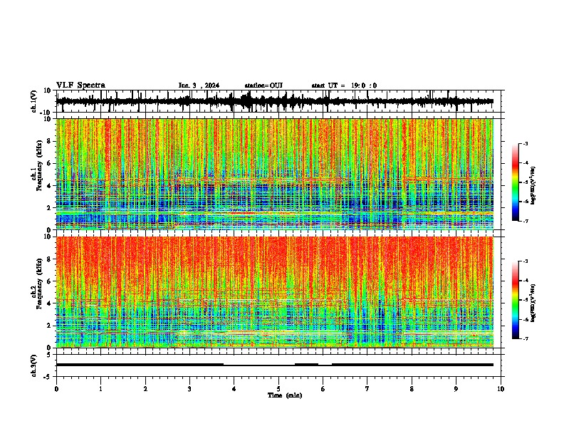Click the "2" tick on the time axis
The height and width of the screenshot is (436, 564).
[x=145, y=389]
